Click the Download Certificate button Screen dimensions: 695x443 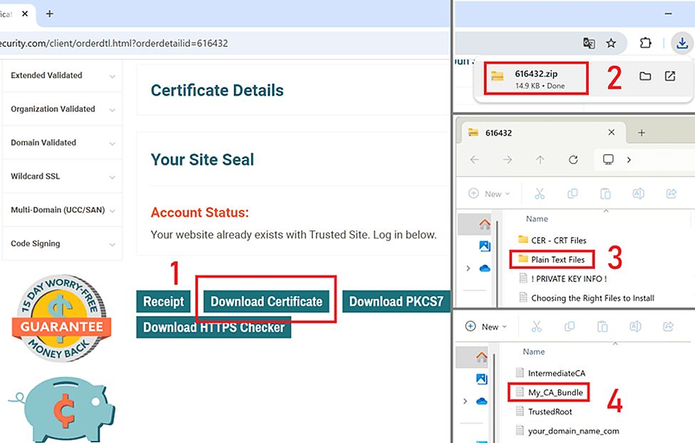click(265, 300)
